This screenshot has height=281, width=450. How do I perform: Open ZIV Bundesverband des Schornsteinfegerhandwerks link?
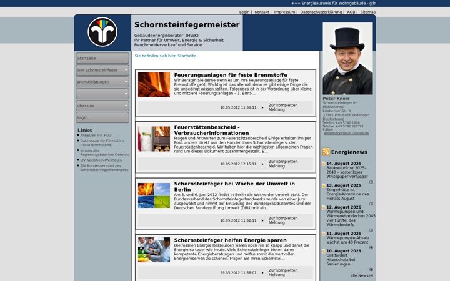(x=104, y=168)
